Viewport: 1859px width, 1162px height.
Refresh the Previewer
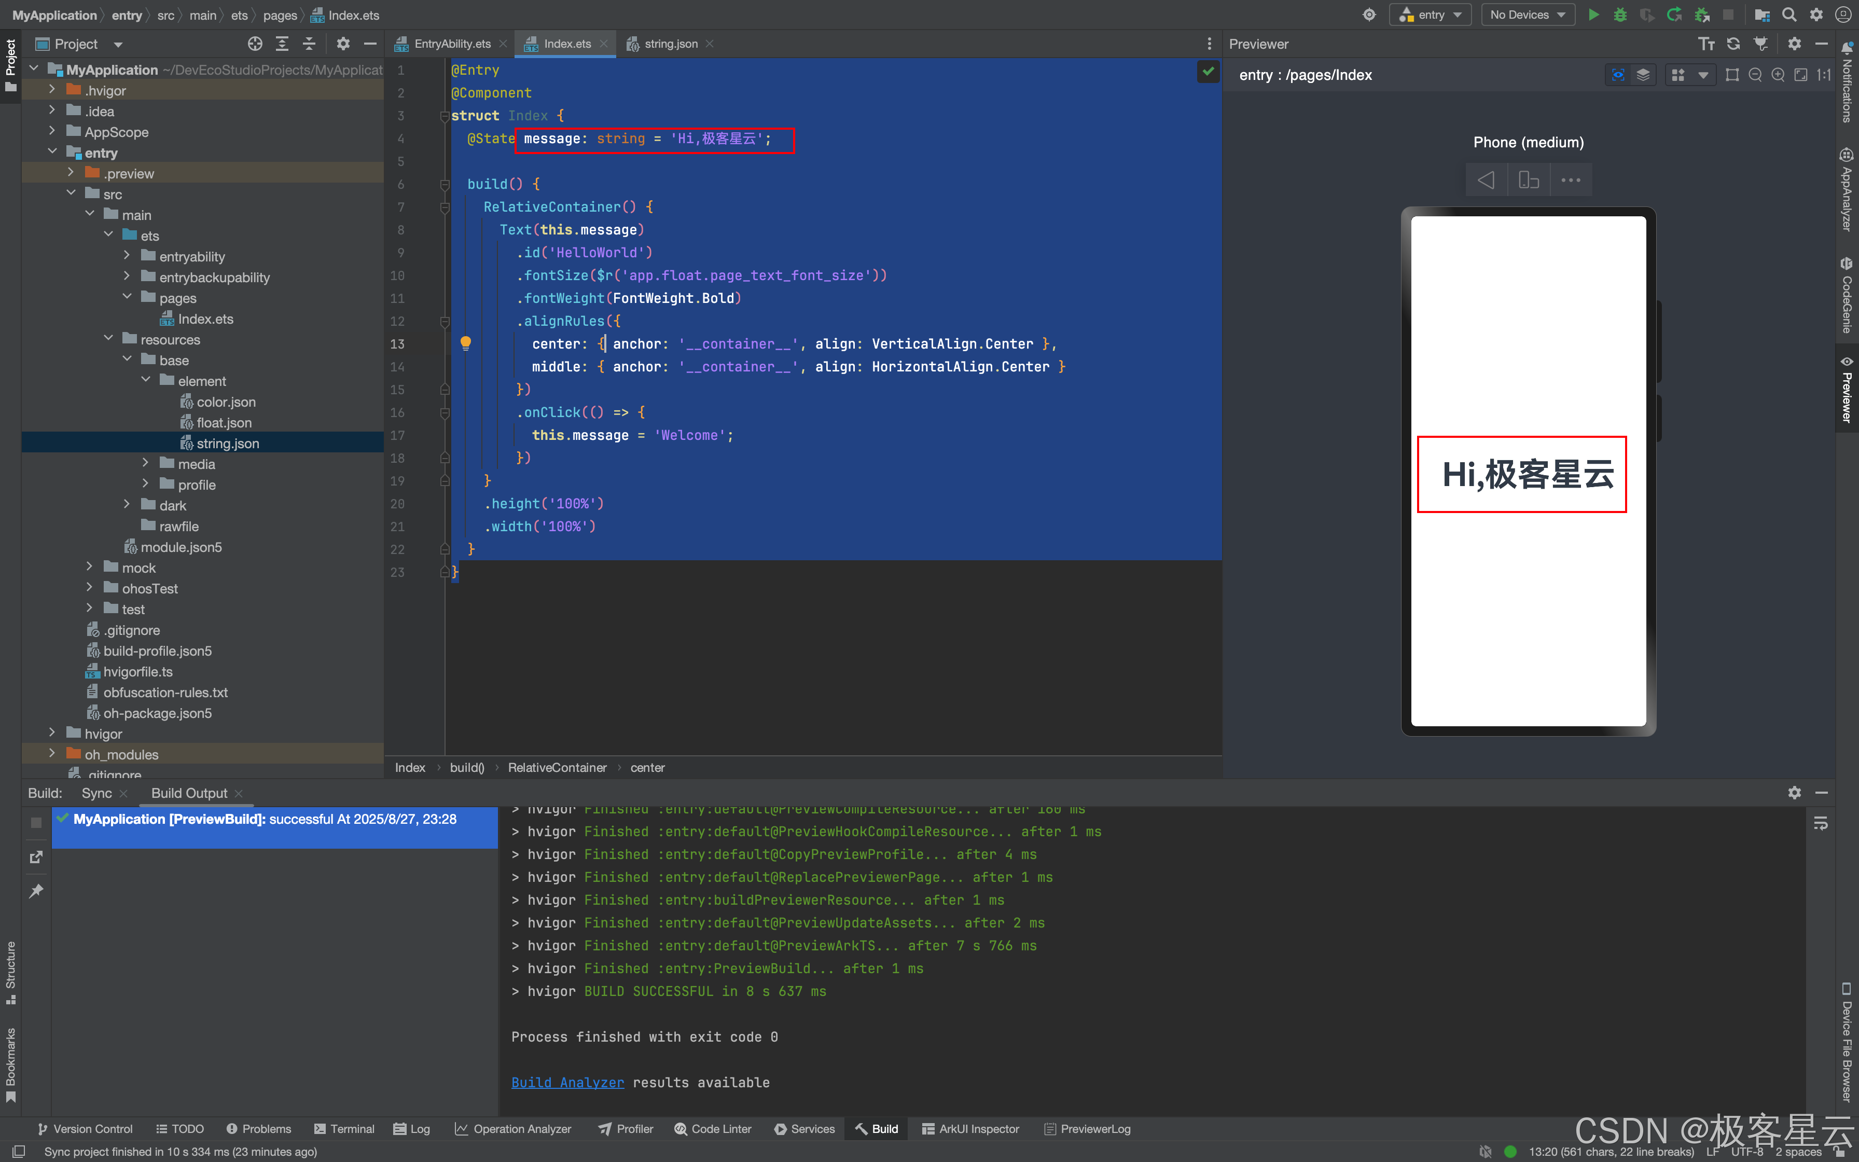coord(1733,44)
